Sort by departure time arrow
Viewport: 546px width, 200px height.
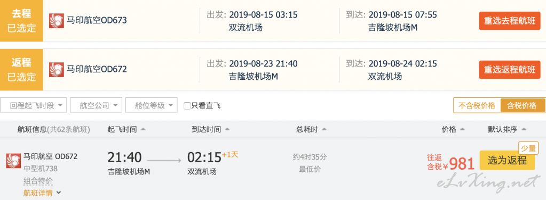(x=143, y=129)
